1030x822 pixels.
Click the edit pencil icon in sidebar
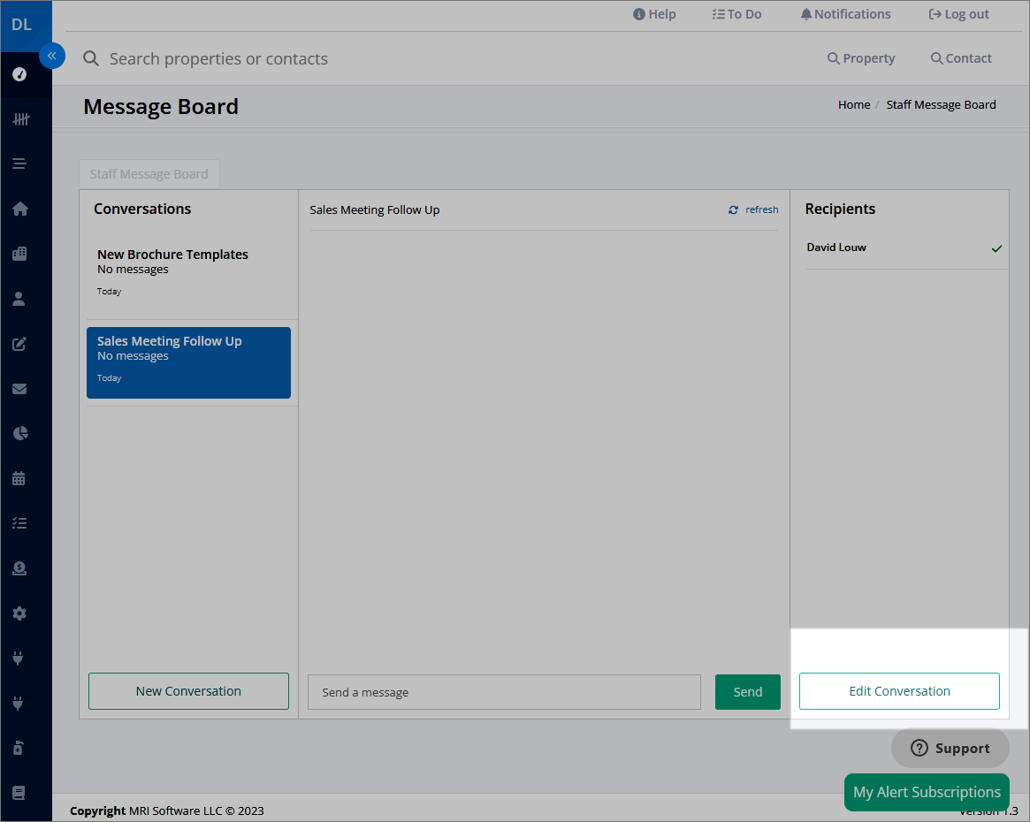coord(19,343)
